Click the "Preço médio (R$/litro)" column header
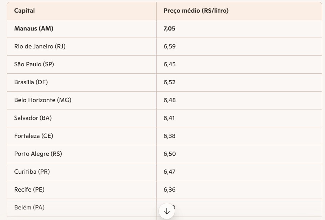The width and height of the screenshot is (325, 220). click(196, 11)
